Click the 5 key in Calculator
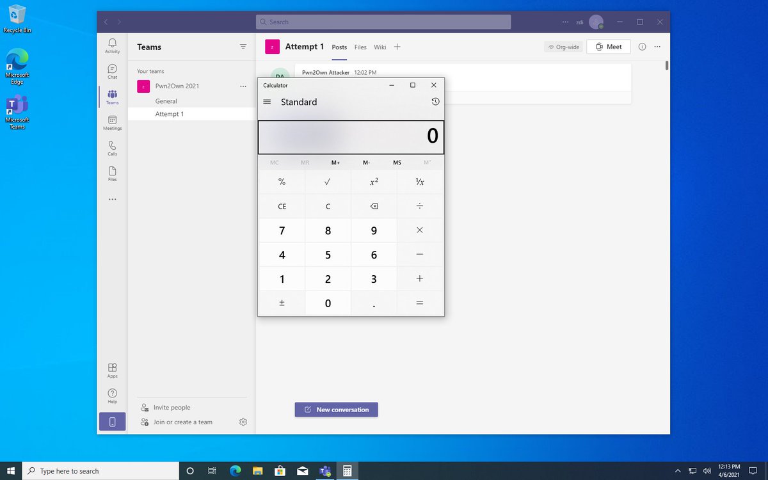Image resolution: width=768 pixels, height=480 pixels. click(328, 255)
